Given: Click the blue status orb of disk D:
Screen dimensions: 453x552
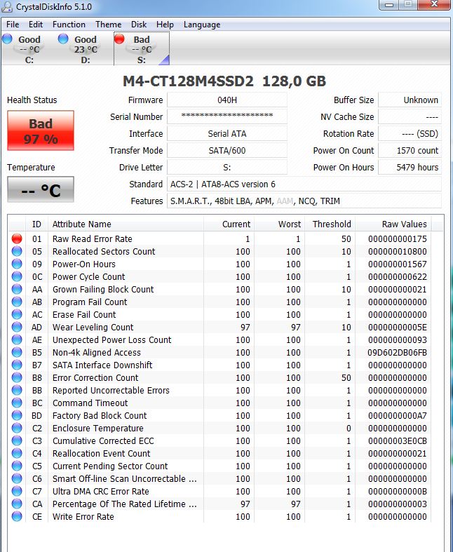Looking at the screenshot, I should tap(63, 39).
